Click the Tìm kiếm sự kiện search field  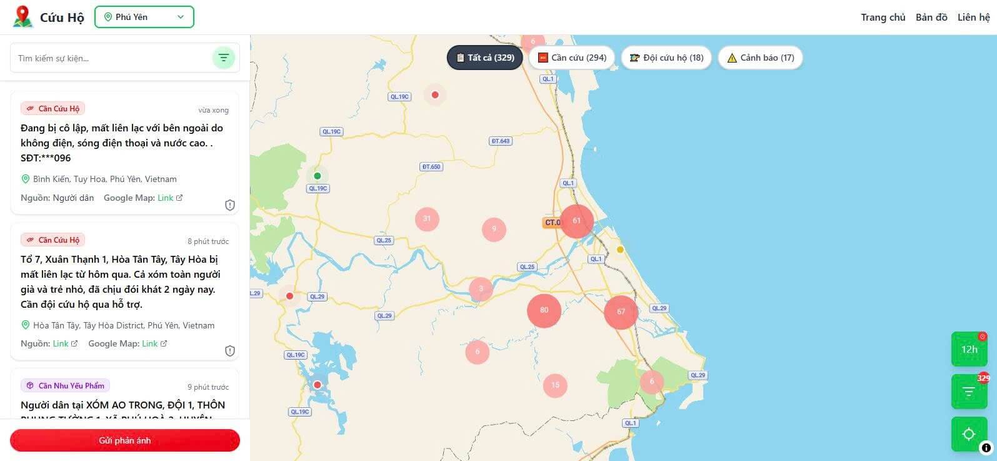tap(113, 58)
